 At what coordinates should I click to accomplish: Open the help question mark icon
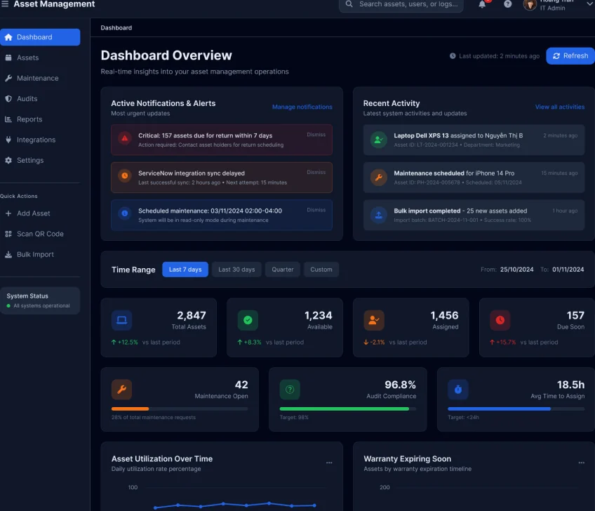click(x=508, y=4)
